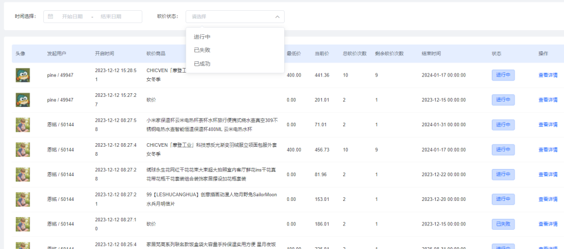Viewport: 564px width, 249px height.
Task: Click the 已失败 status tag
Action: 503,224
